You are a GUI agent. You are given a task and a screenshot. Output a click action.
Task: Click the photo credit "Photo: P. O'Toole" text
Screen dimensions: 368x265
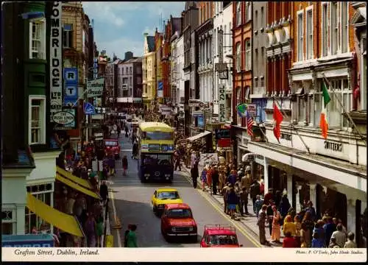coord(311,252)
